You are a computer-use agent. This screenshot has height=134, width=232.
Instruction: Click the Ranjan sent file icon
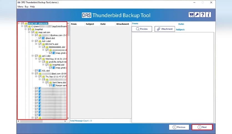coord(54,86)
